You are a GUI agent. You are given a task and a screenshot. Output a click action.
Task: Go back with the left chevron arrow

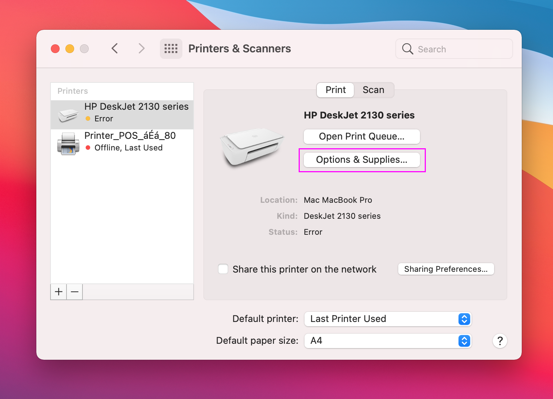pos(115,49)
